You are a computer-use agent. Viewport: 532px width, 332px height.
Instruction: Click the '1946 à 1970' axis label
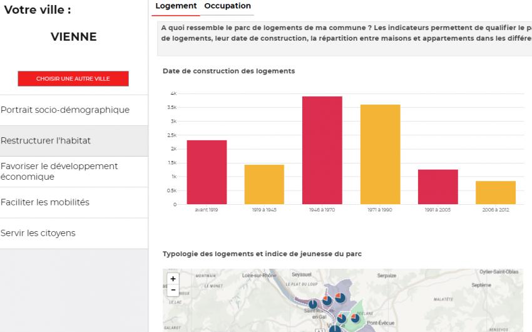coord(322,210)
